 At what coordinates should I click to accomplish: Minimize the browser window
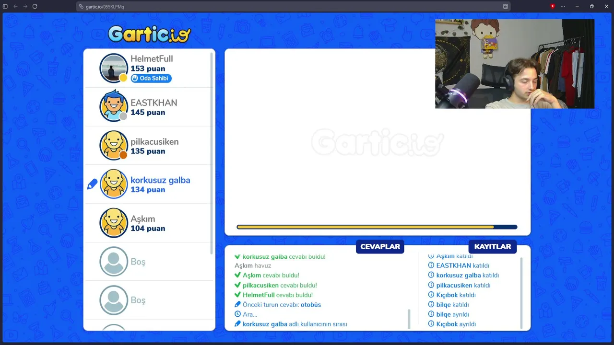[577, 6]
